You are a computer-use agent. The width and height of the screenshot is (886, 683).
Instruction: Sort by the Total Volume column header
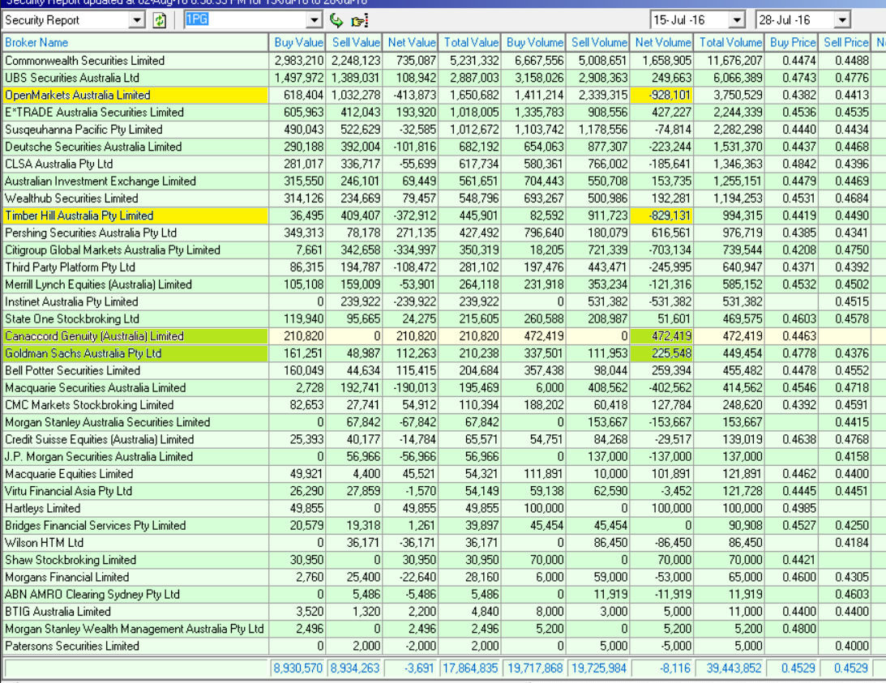[730, 42]
